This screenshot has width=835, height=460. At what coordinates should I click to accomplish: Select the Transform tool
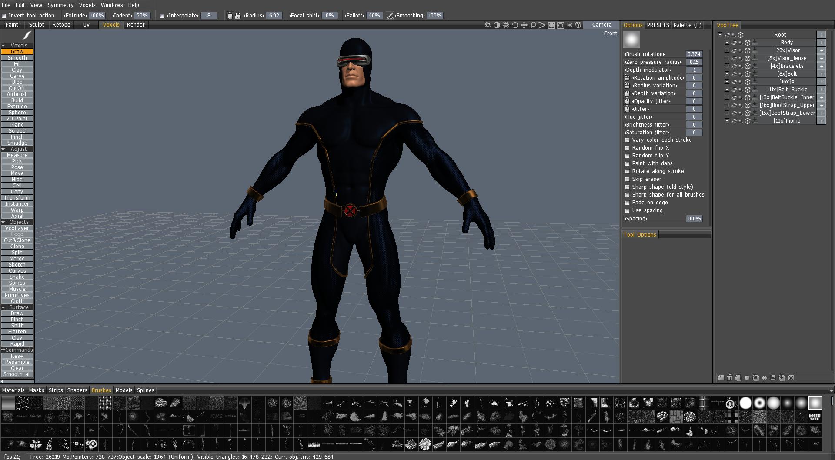(17, 197)
